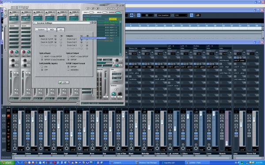
Task: Record-enable the Klavir channel
Action: pos(131,148)
